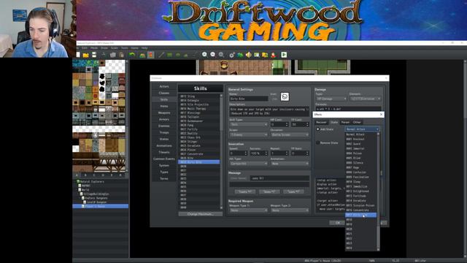Screen dimensions: 467x263
Task: Click the Save Project floppy icon
Action: pyautogui.click(x=94, y=55)
